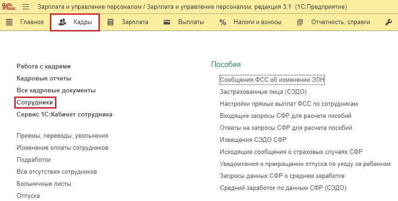Open the Сотрудники list
Screen dimensions: 398x201
(35, 103)
